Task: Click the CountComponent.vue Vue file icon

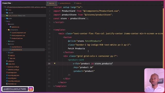Action: (x=10, y=33)
